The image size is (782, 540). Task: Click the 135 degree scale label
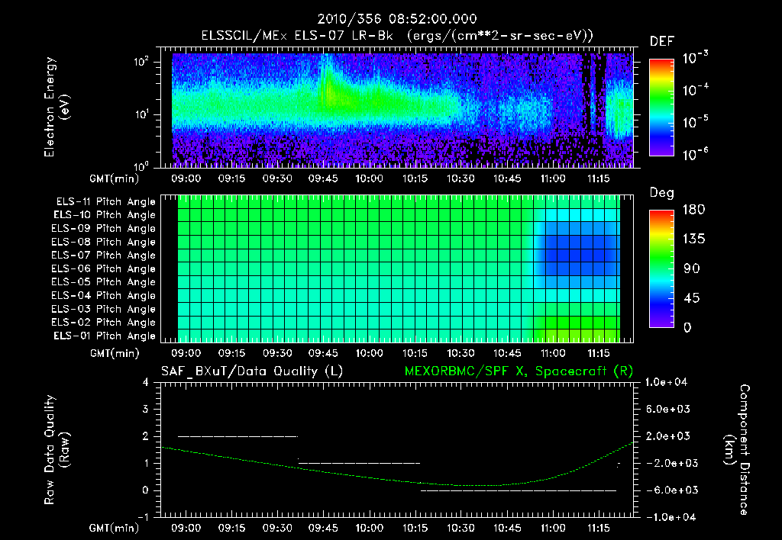(x=693, y=239)
